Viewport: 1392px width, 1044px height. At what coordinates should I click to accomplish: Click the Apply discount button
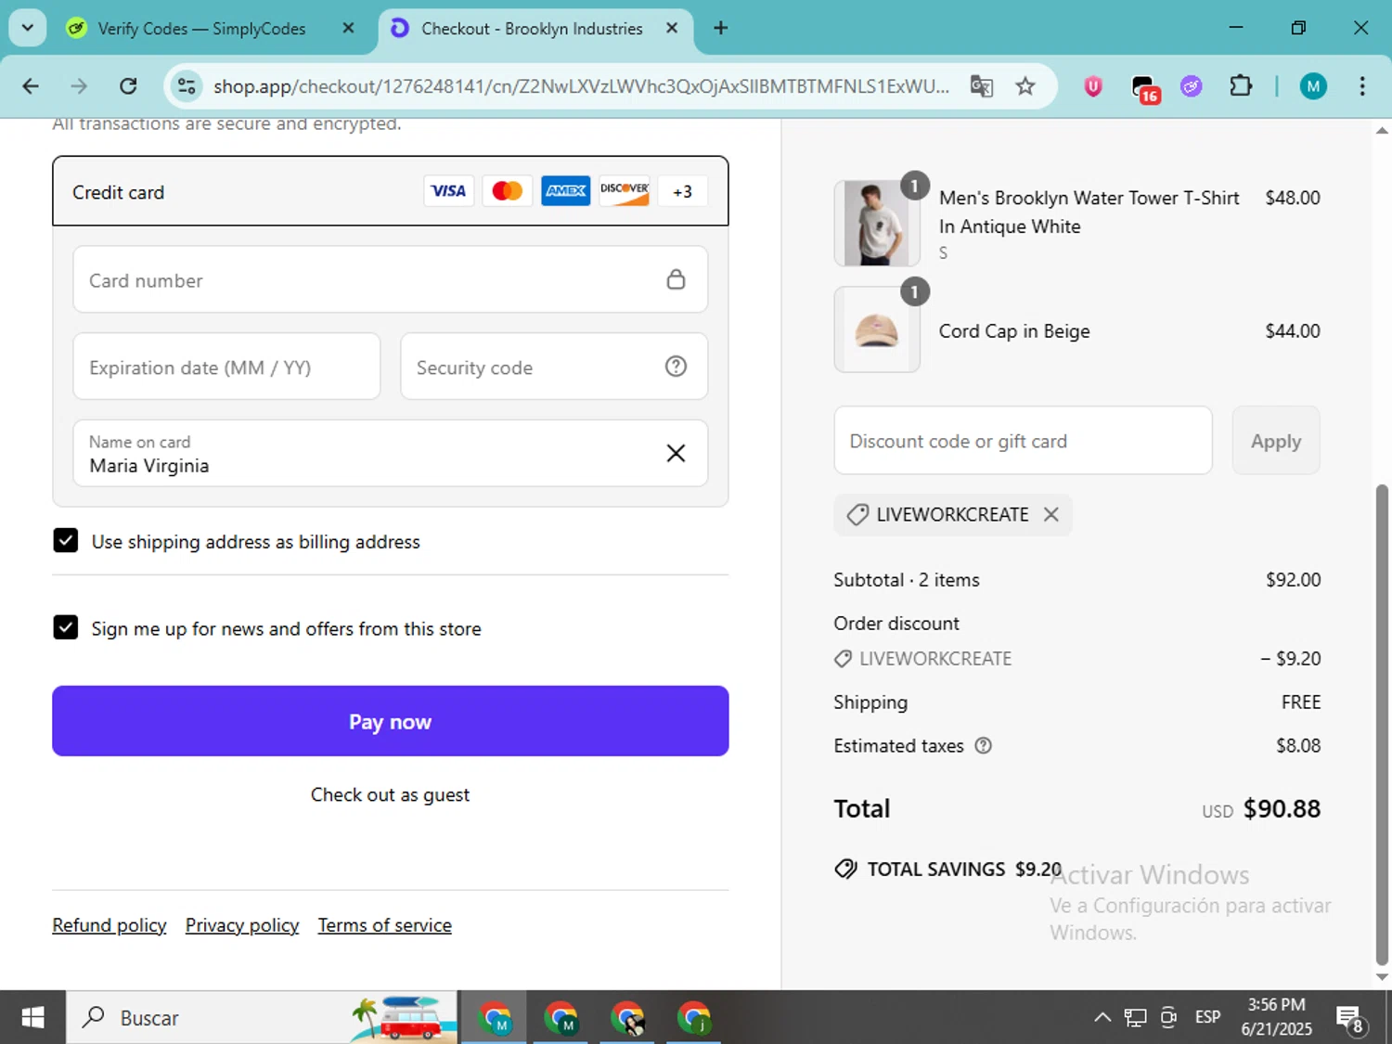point(1276,441)
